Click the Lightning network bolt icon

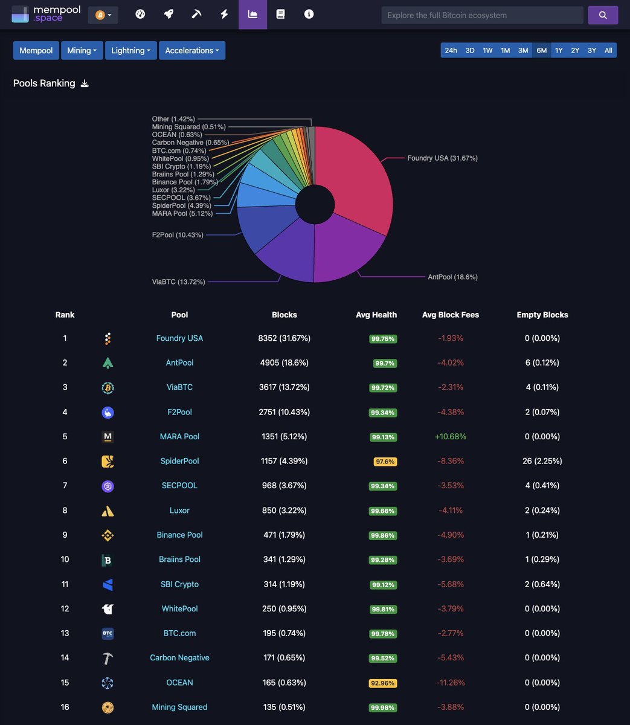[223, 14]
